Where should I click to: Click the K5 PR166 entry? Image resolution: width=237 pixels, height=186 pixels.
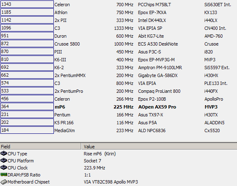(64, 123)
